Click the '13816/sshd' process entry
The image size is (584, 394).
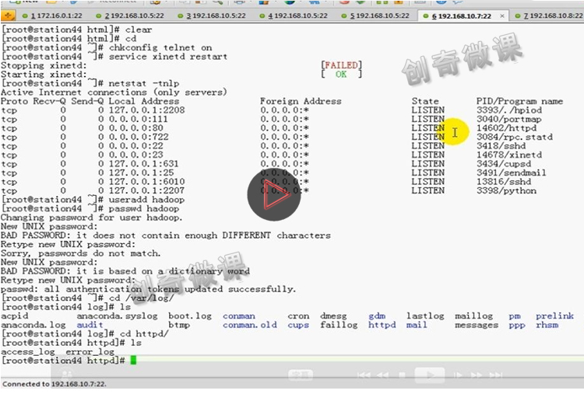pos(504,181)
